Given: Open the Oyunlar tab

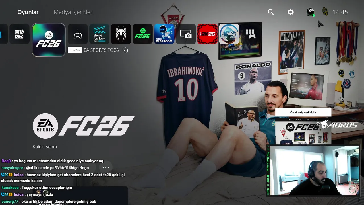Looking at the screenshot, I should point(28,12).
